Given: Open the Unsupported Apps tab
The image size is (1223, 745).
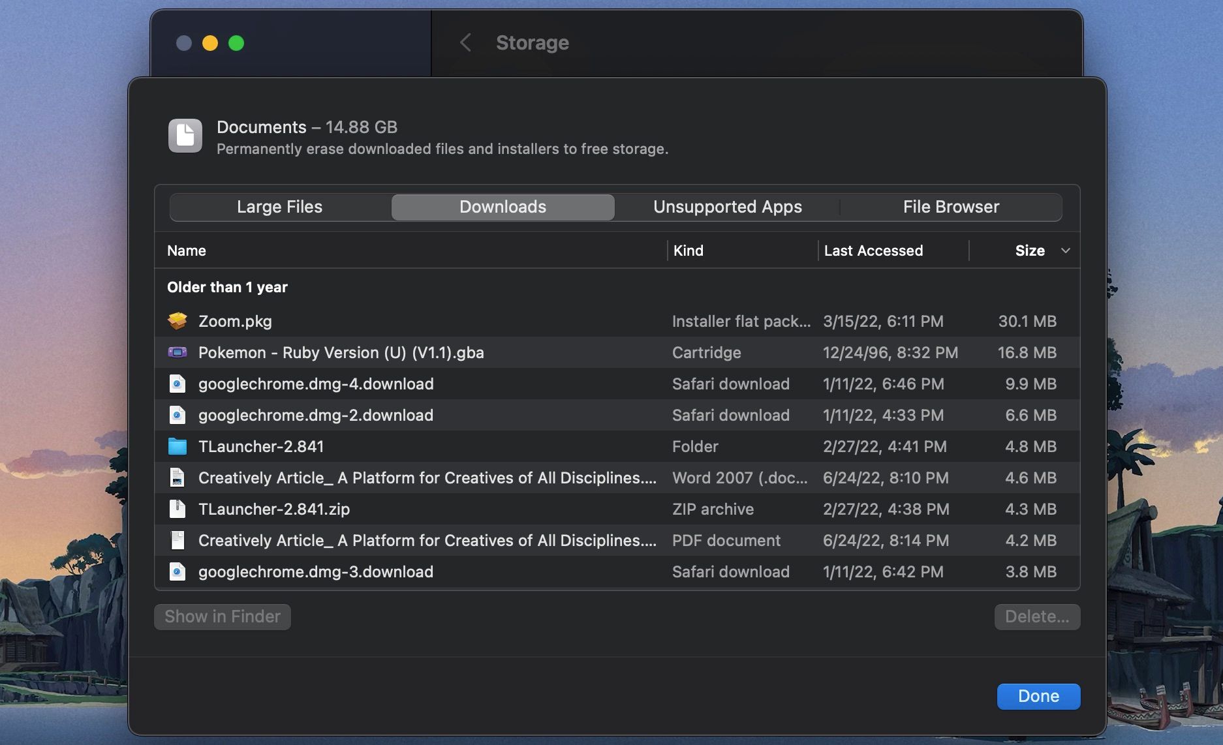Looking at the screenshot, I should 727,207.
